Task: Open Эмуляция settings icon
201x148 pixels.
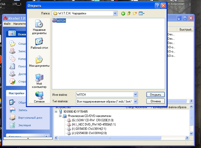Action: (x=12, y=125)
